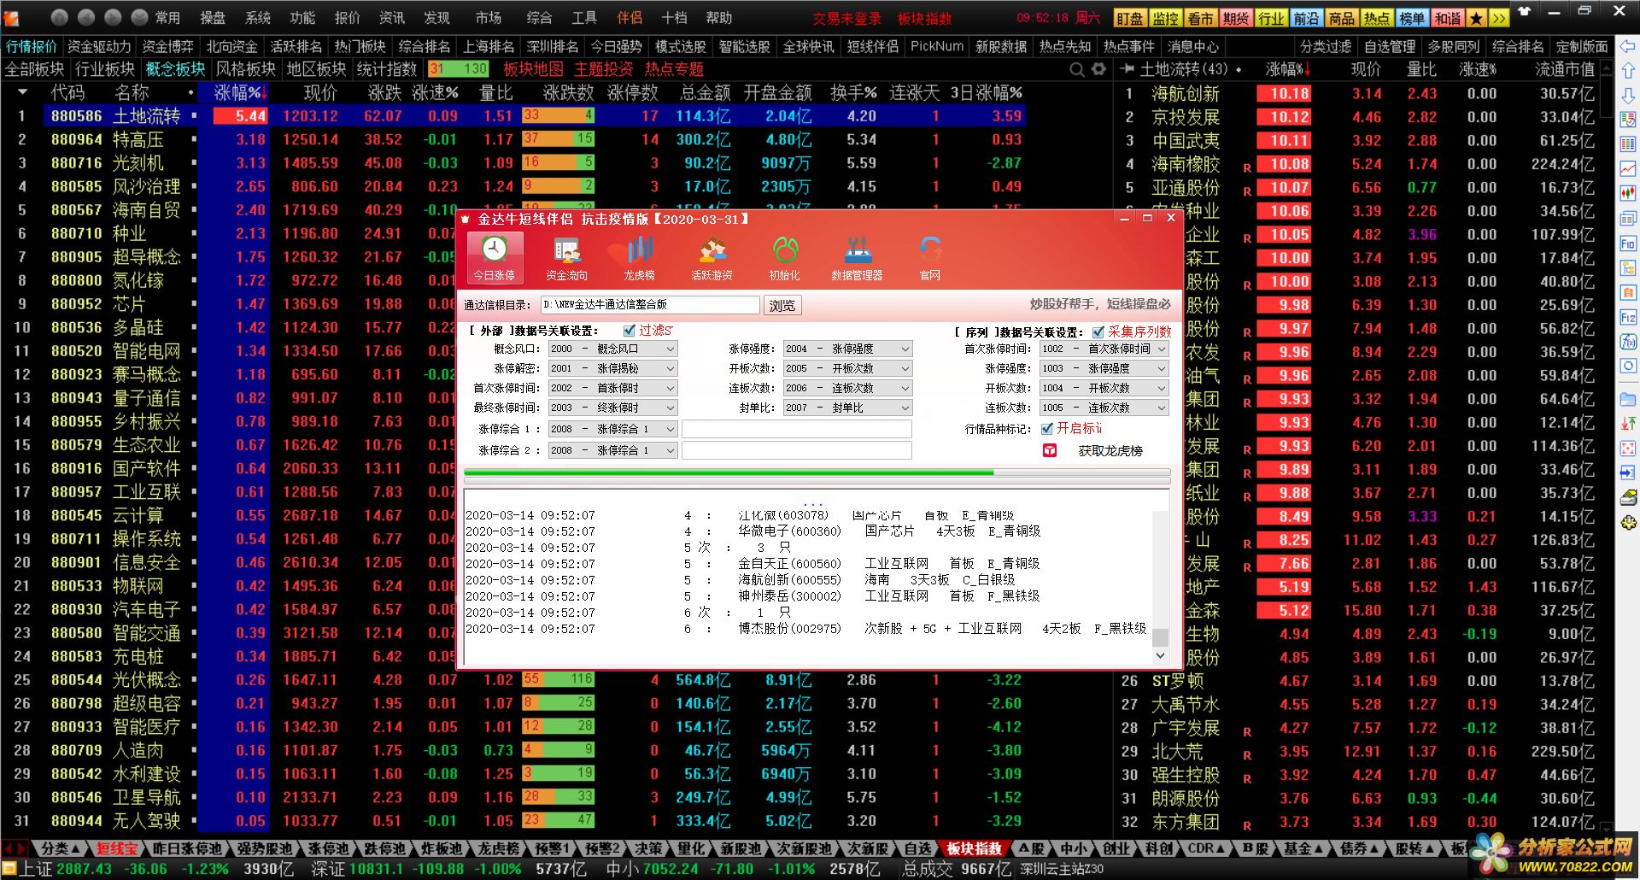The image size is (1640, 880).
Task: Select the 博杰股份(002975) log entry
Action: 805,628
